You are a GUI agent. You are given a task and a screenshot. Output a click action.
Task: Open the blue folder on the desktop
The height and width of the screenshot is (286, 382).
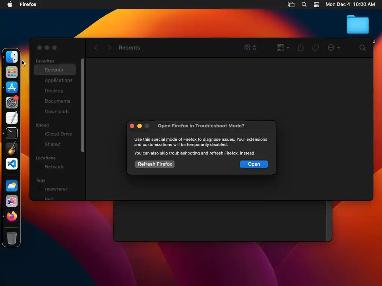tap(357, 24)
